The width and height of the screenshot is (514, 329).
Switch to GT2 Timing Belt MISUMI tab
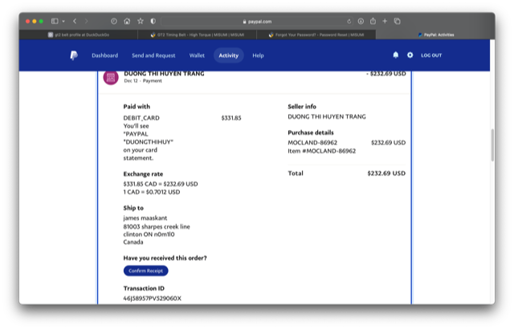point(197,35)
